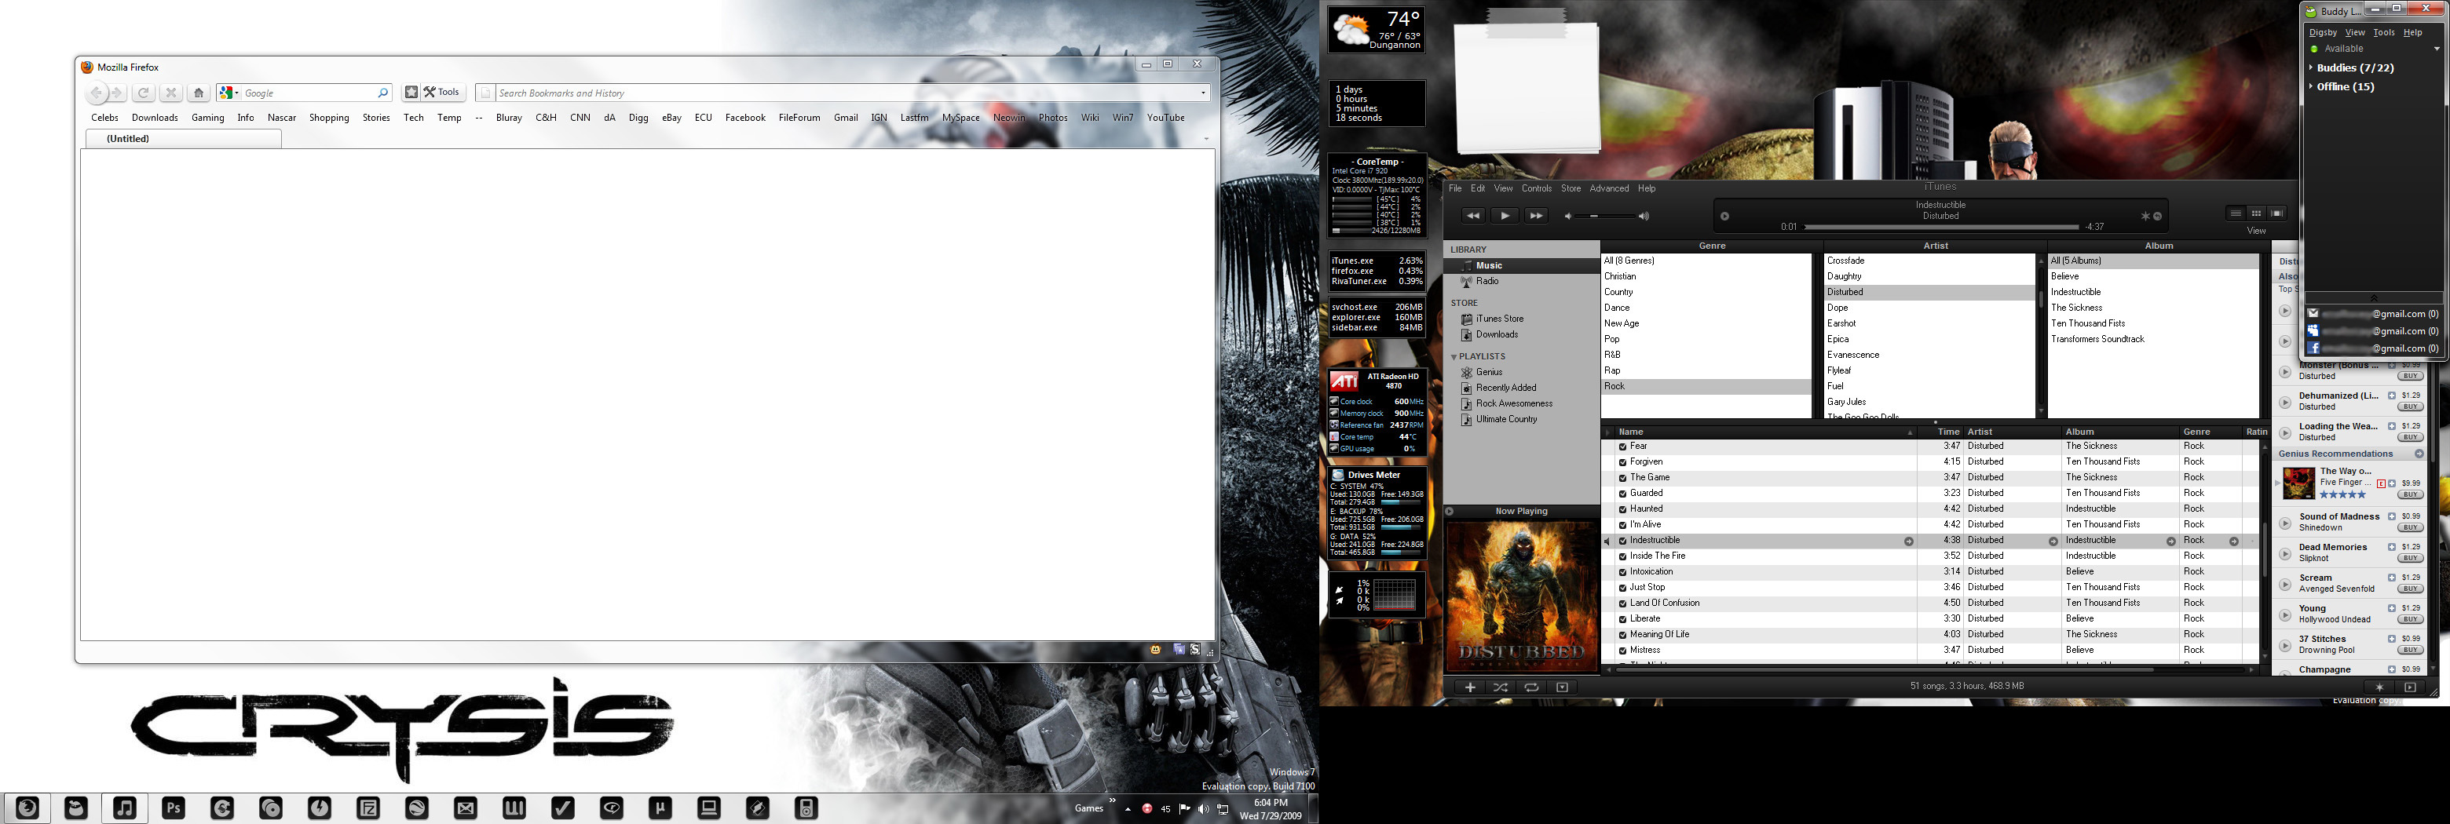Screen dimensions: 2450x824
Task: Expand the Buddies (7/22) group
Action: tap(2311, 67)
